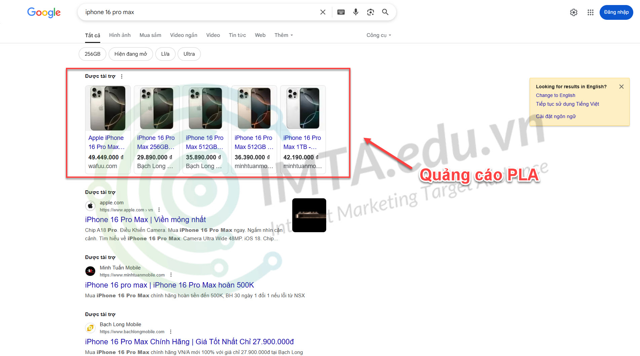Open 36.390.000 đ iPhone 512GB product link
Viewport: 640px width, 356px height.
coord(254,142)
